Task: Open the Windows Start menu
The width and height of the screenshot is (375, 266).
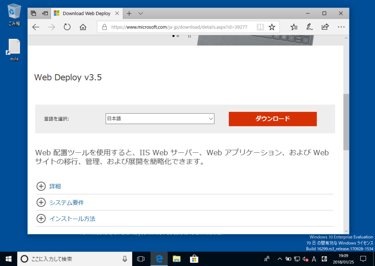Action: coord(9,259)
